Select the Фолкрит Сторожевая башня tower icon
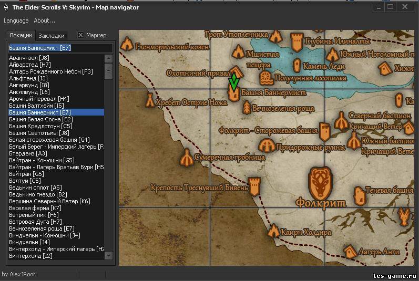This screenshot has width=419, height=281. pos(325,132)
